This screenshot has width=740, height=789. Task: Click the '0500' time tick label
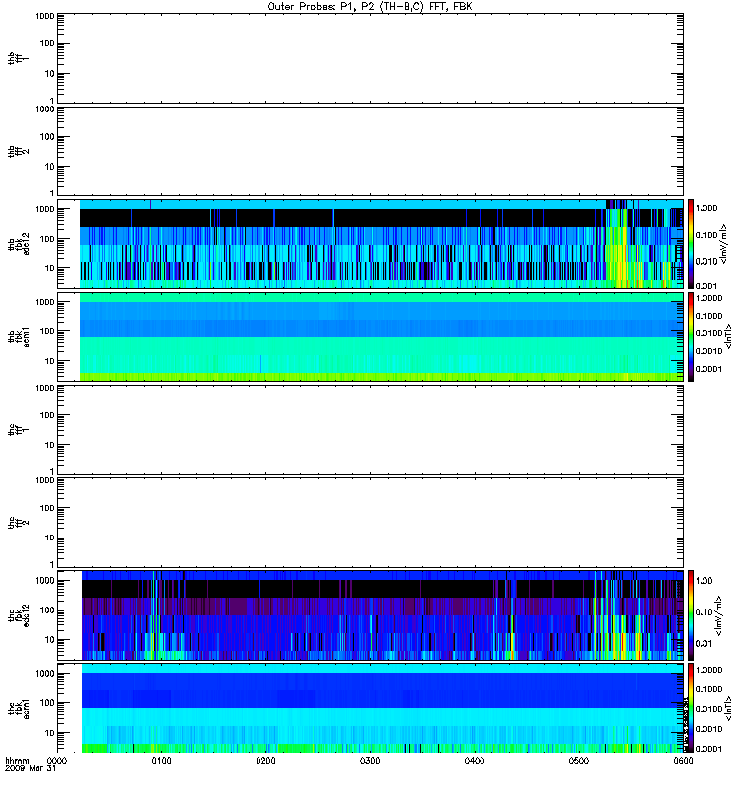point(579,761)
